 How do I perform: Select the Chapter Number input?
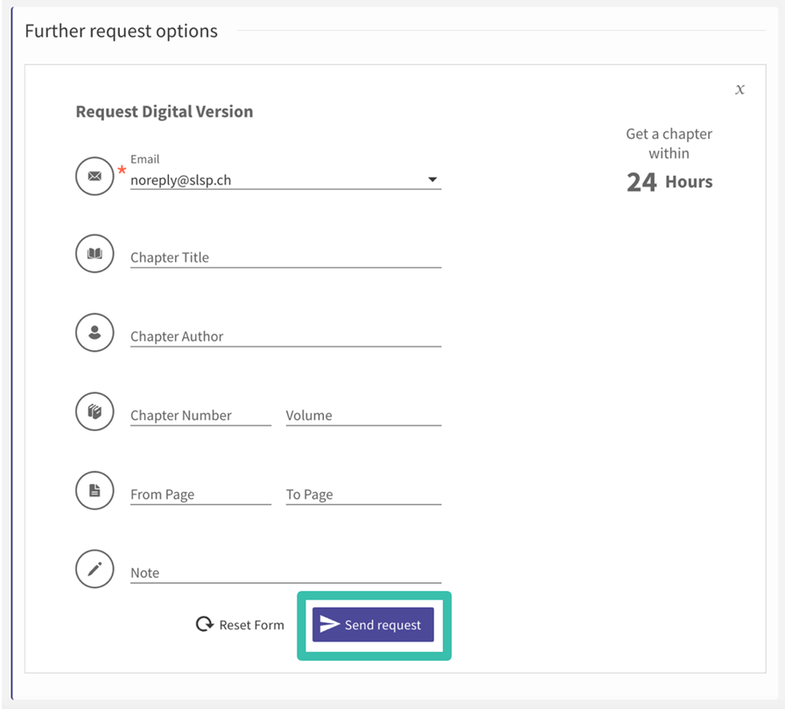(200, 415)
